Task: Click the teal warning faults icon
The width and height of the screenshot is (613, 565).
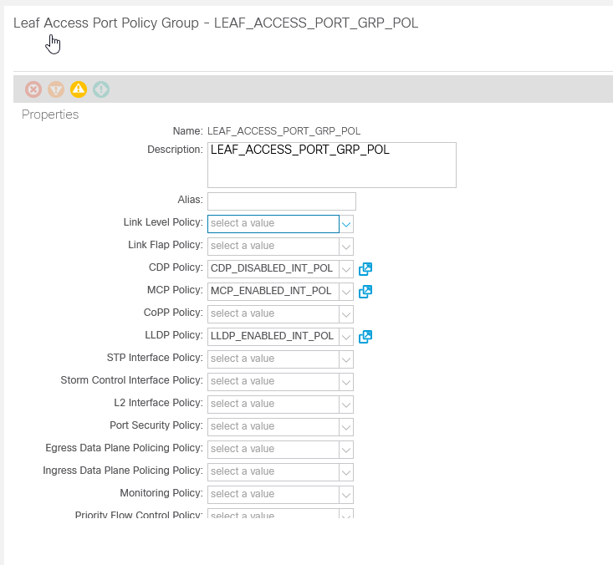Action: [x=101, y=89]
